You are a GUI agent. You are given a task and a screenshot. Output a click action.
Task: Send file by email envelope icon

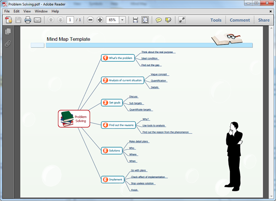(37, 20)
